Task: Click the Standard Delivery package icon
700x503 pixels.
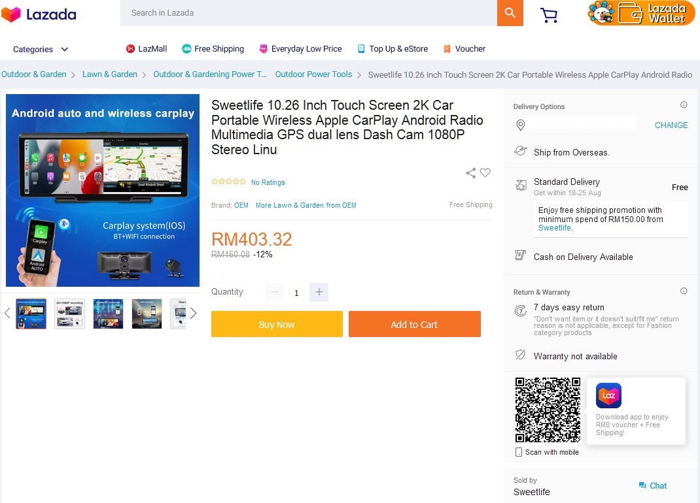Action: tap(521, 185)
